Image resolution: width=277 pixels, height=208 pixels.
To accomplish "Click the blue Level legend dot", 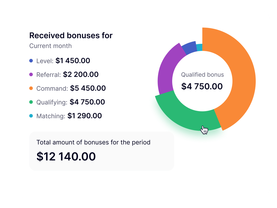I will pos(31,61).
